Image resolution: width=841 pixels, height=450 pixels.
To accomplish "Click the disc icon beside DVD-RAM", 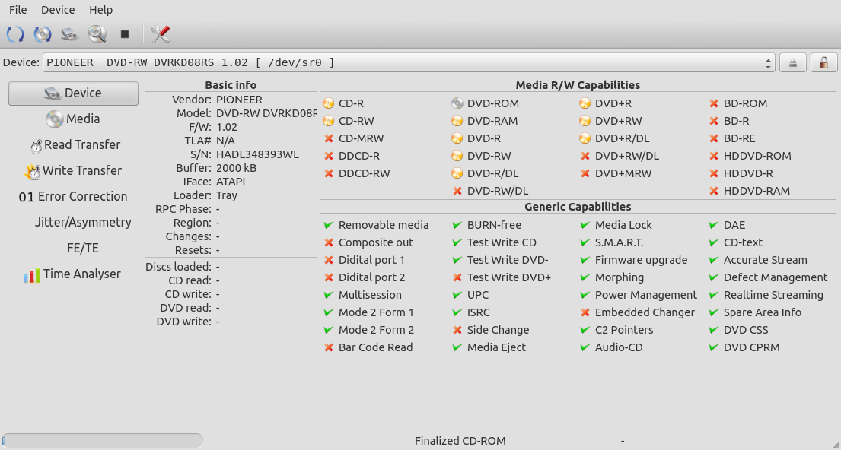I will tap(457, 121).
